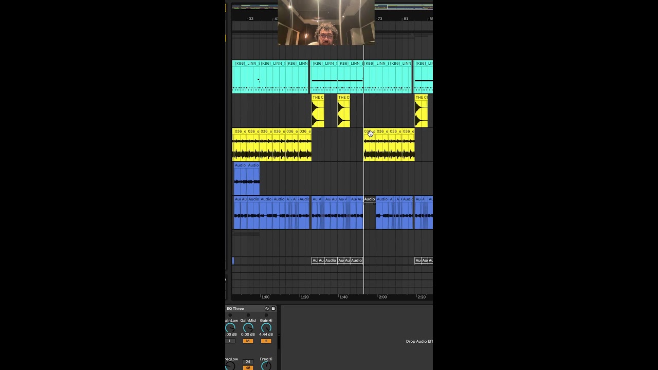
Task: Click the Drop Audio Effects area text
Action: 419,341
